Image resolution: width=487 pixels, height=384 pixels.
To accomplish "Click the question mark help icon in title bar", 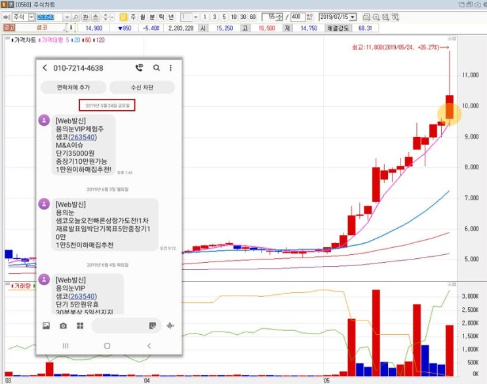I will [11, 5].
